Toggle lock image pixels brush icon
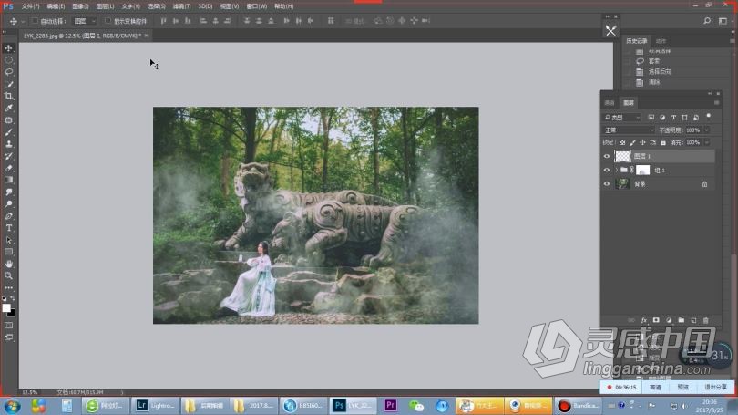 click(x=632, y=142)
